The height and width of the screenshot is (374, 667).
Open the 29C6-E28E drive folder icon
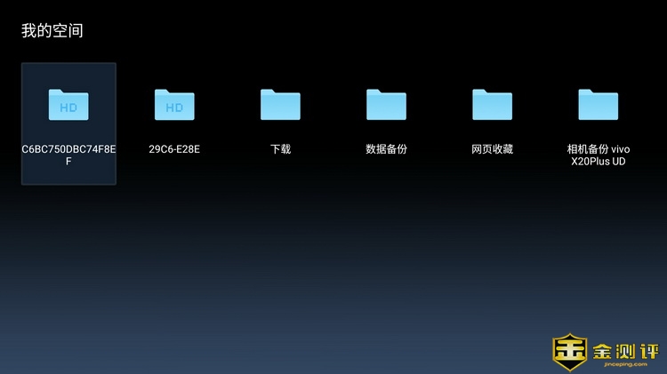174,104
